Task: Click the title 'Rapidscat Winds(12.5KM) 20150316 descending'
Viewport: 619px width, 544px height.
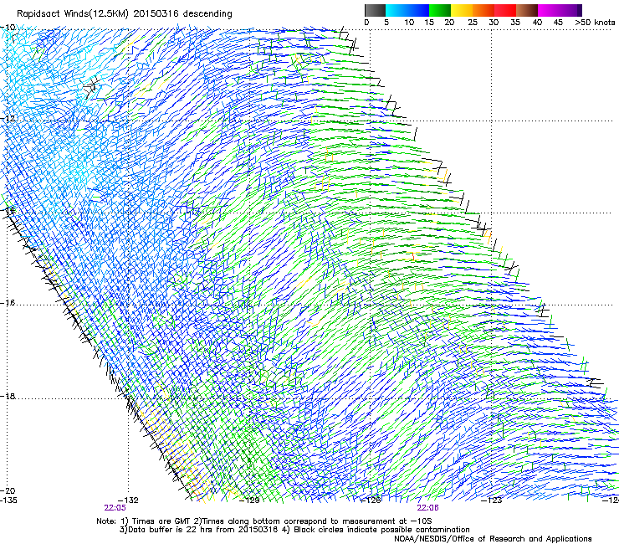Action: click(125, 14)
